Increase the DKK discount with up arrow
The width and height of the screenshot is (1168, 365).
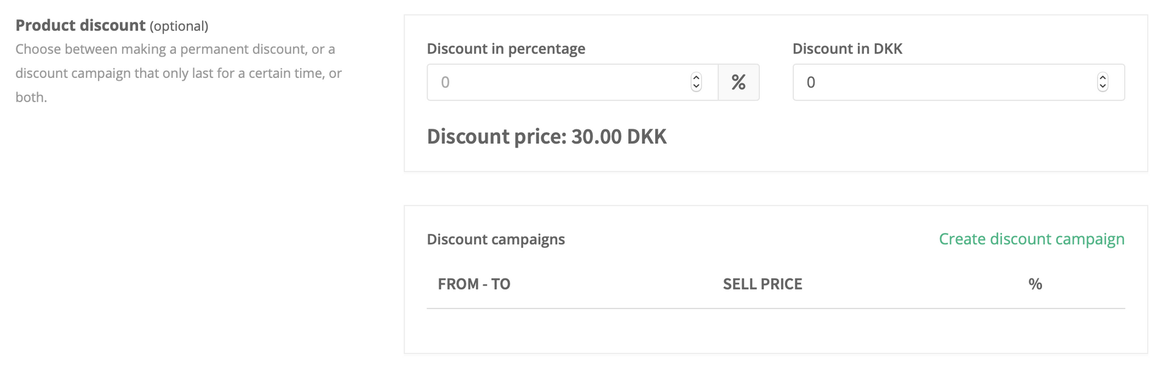pos(1102,78)
